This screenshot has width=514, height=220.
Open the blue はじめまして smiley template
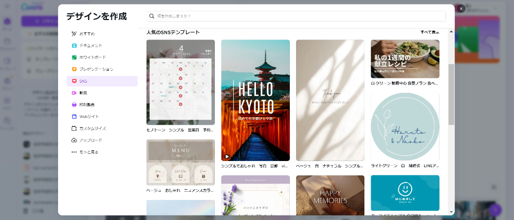tap(405, 193)
